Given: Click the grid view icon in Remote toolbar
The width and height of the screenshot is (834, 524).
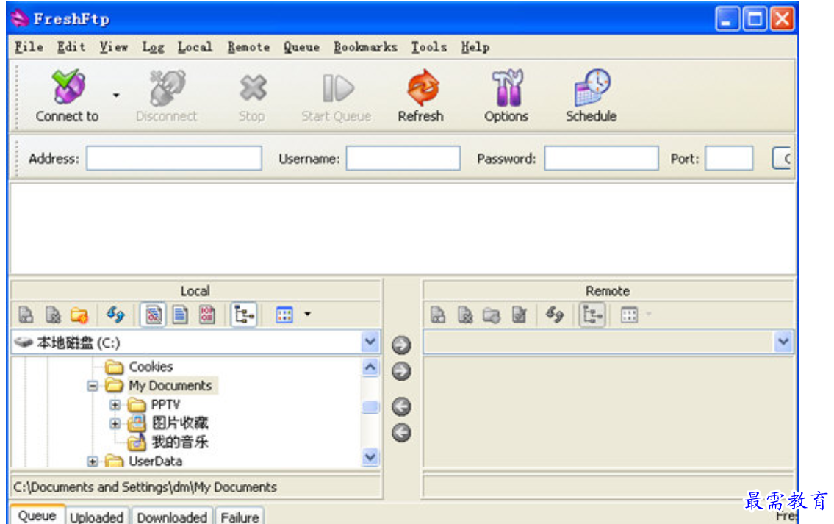Looking at the screenshot, I should [x=629, y=315].
